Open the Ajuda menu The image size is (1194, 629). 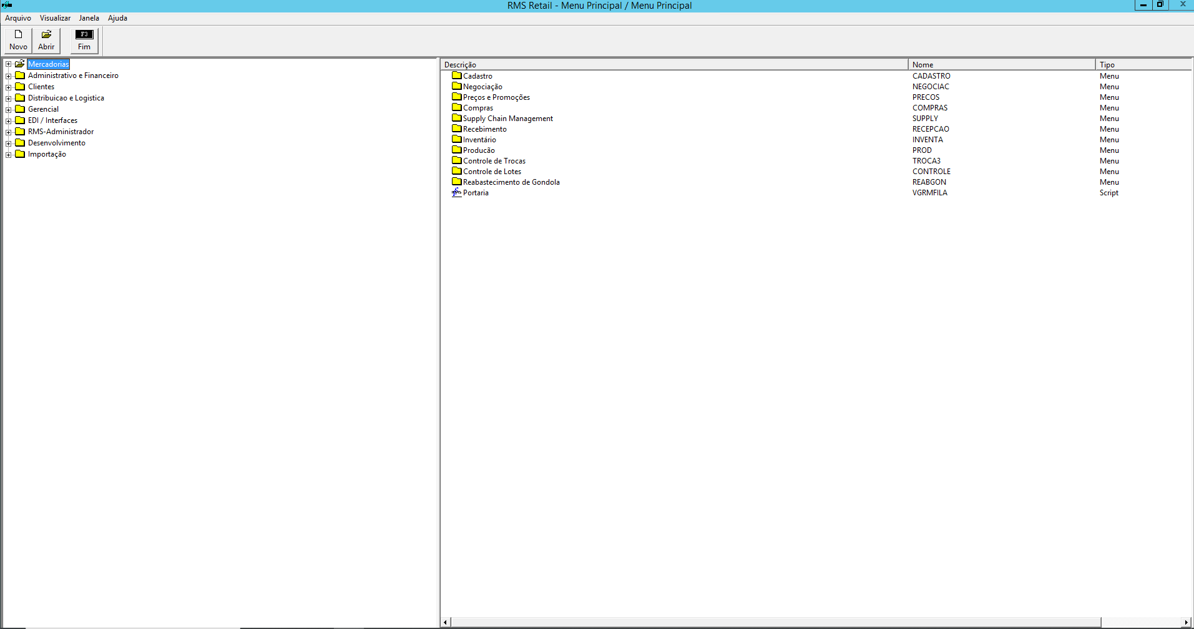[x=118, y=18]
